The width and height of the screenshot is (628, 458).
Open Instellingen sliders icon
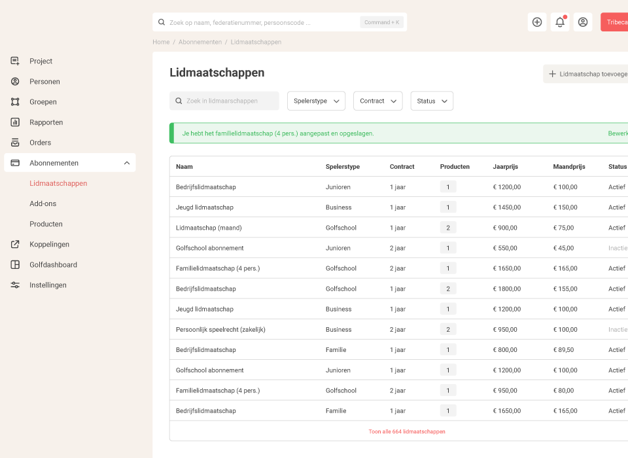click(15, 285)
